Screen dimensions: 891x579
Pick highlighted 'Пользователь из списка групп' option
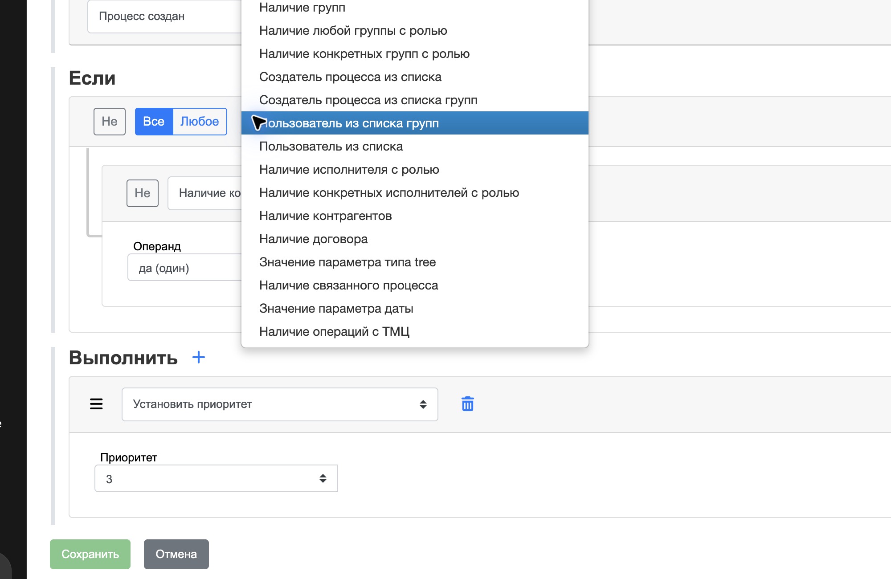click(415, 123)
